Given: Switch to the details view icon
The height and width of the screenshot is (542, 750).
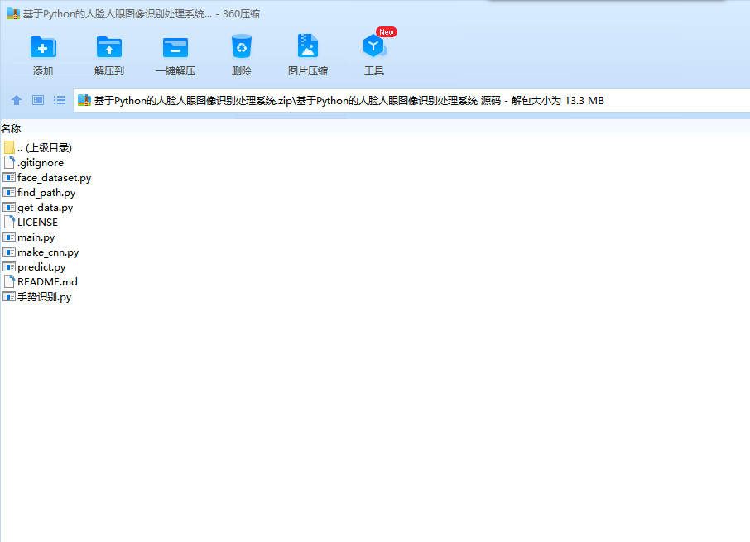Looking at the screenshot, I should click(x=38, y=100).
